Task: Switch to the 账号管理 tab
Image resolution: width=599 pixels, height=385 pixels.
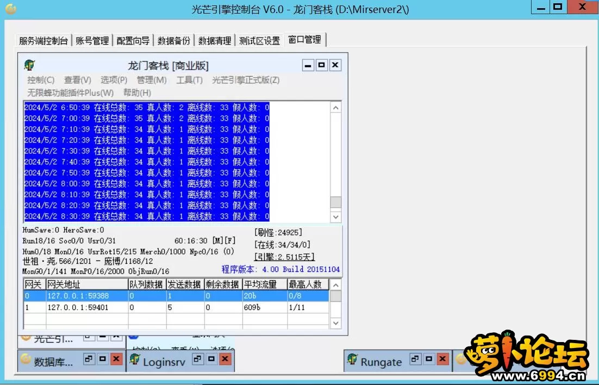Action: click(92, 41)
